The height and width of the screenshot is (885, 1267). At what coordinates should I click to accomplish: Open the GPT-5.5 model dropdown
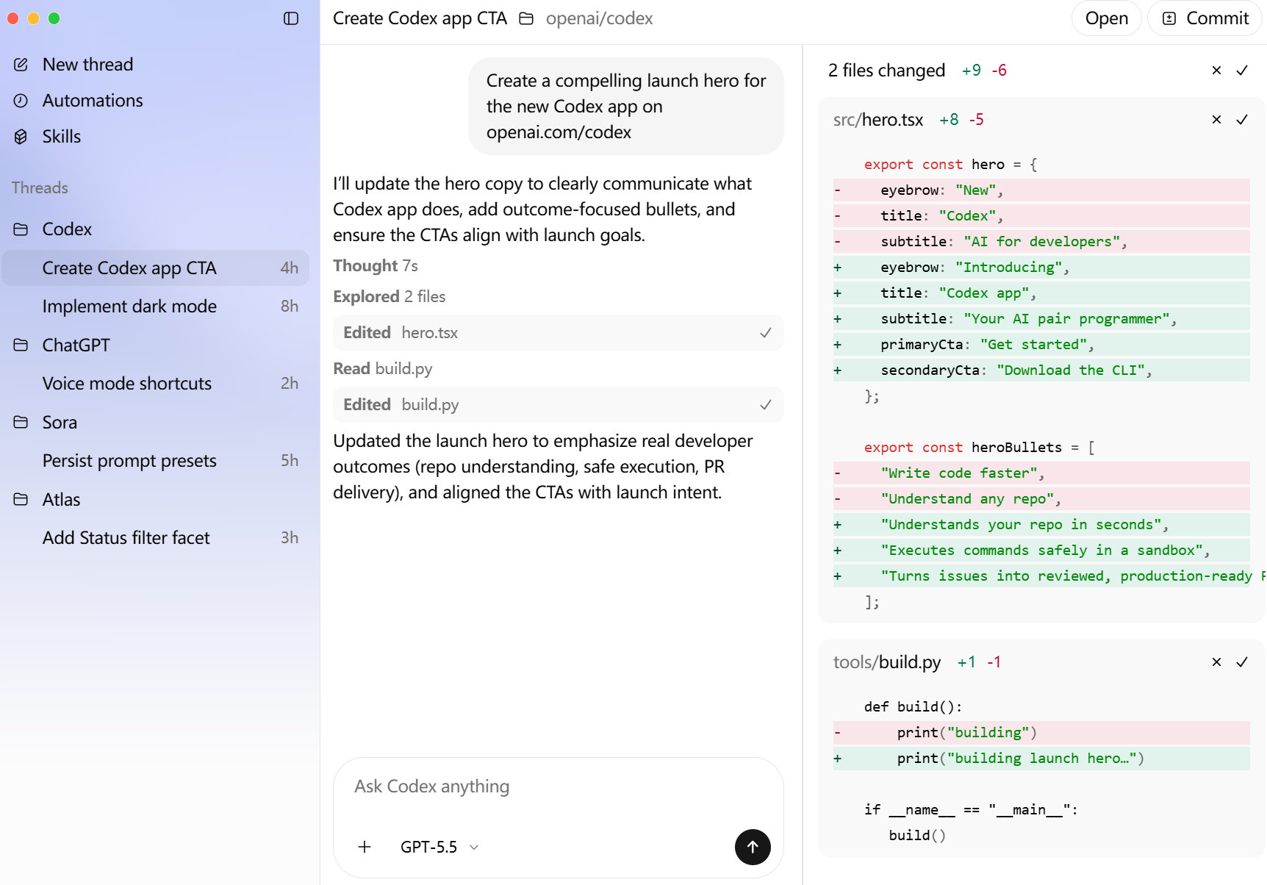(x=439, y=847)
